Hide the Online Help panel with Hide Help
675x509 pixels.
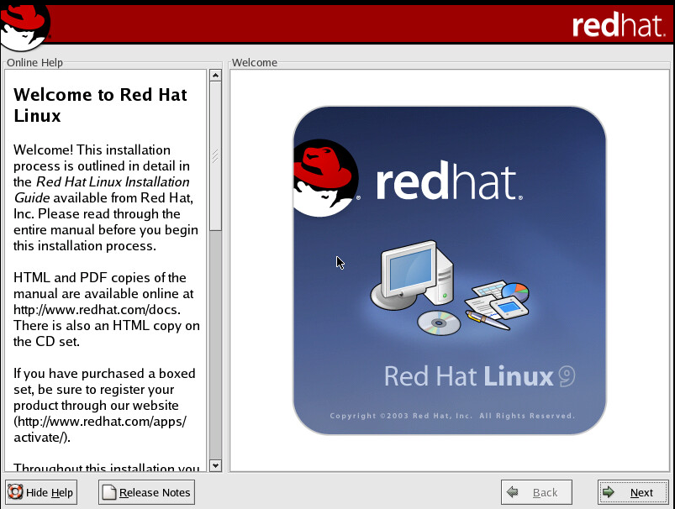click(x=42, y=493)
